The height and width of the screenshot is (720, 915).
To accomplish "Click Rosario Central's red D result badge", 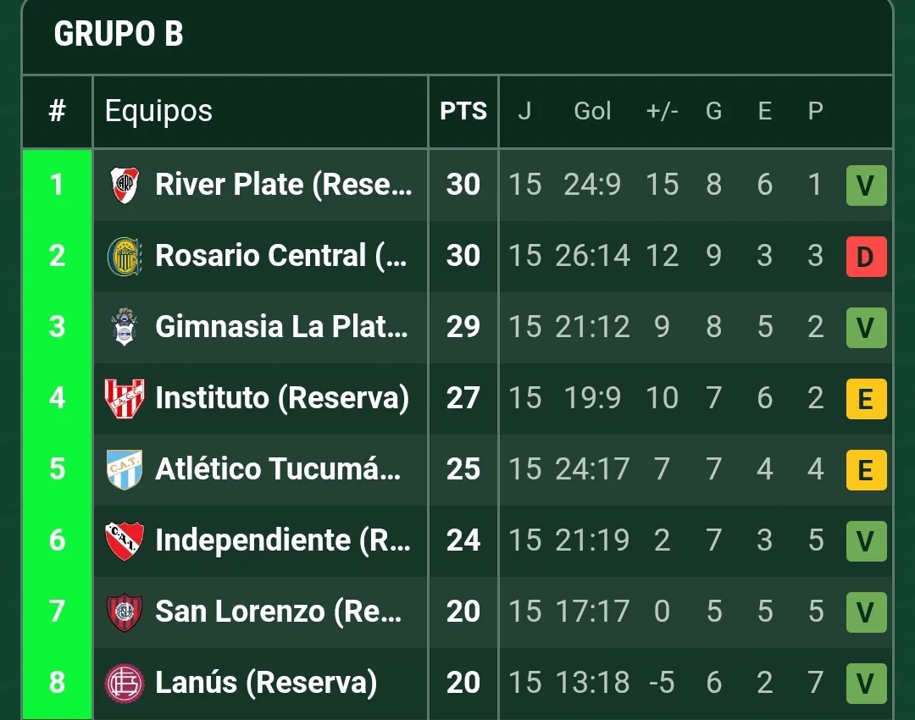I will pyautogui.click(x=866, y=257).
